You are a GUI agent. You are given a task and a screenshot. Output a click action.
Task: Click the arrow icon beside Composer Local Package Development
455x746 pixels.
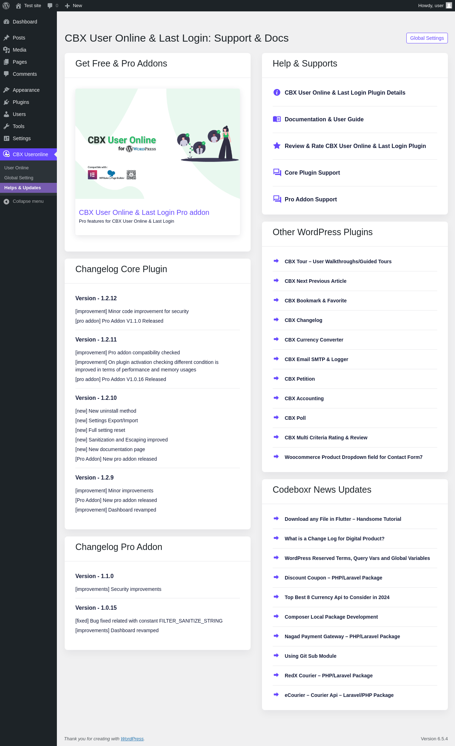[x=276, y=616]
